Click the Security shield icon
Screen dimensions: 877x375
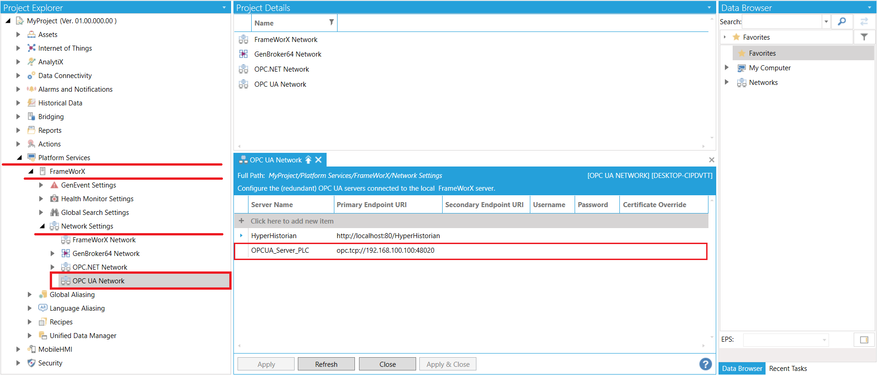[x=31, y=363]
